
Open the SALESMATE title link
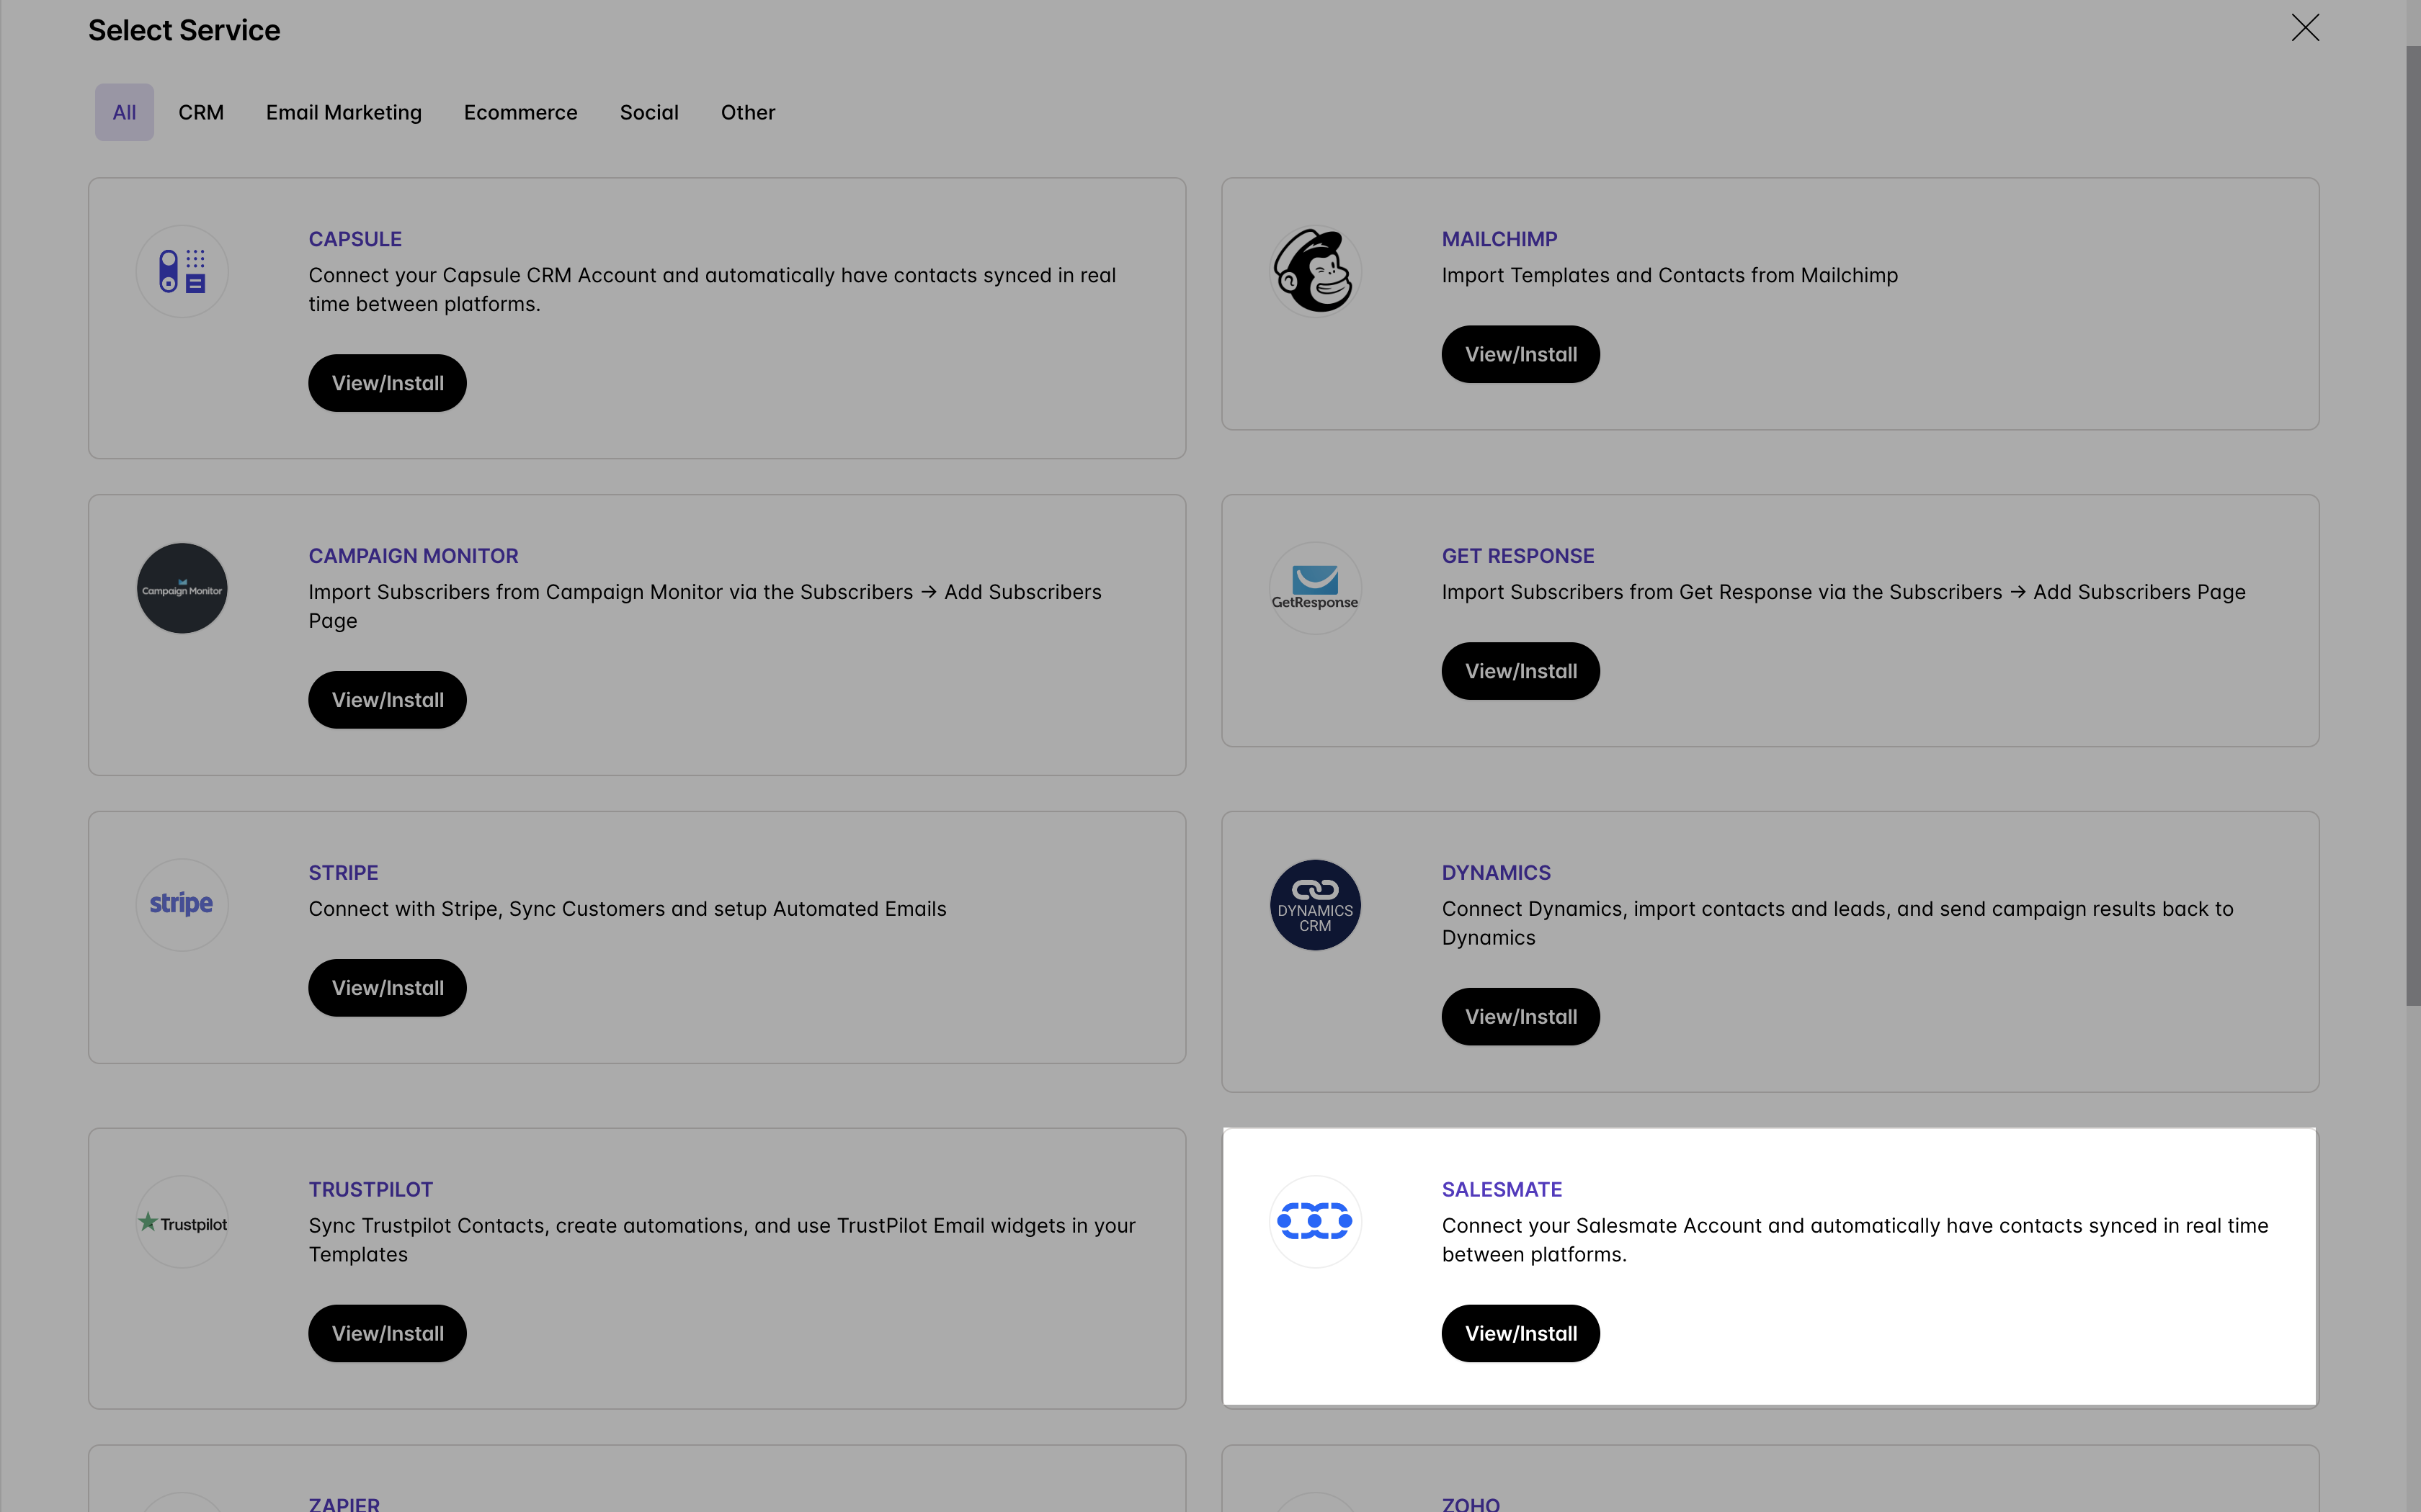[x=1502, y=1190]
